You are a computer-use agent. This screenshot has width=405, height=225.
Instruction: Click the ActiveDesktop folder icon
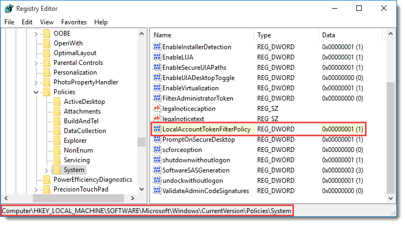pyautogui.click(x=57, y=102)
